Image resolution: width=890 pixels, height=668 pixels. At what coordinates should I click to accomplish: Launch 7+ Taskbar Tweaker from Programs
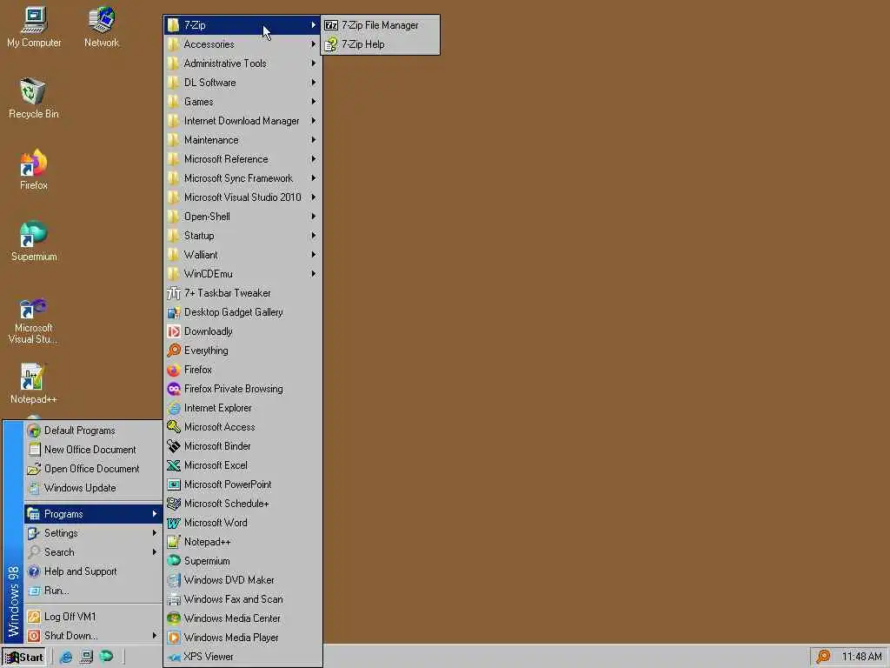coord(242,293)
